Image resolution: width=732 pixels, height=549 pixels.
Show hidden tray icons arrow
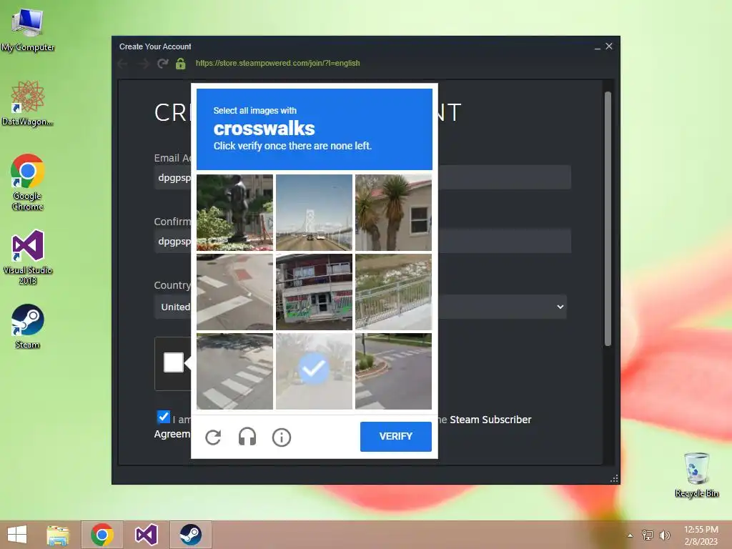tap(630, 535)
